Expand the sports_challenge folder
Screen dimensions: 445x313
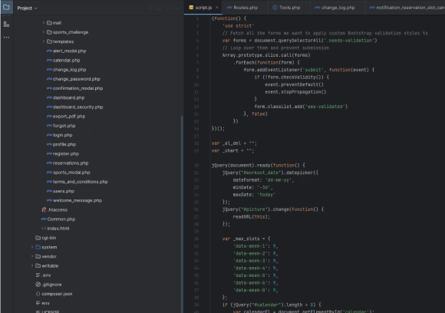pos(44,32)
